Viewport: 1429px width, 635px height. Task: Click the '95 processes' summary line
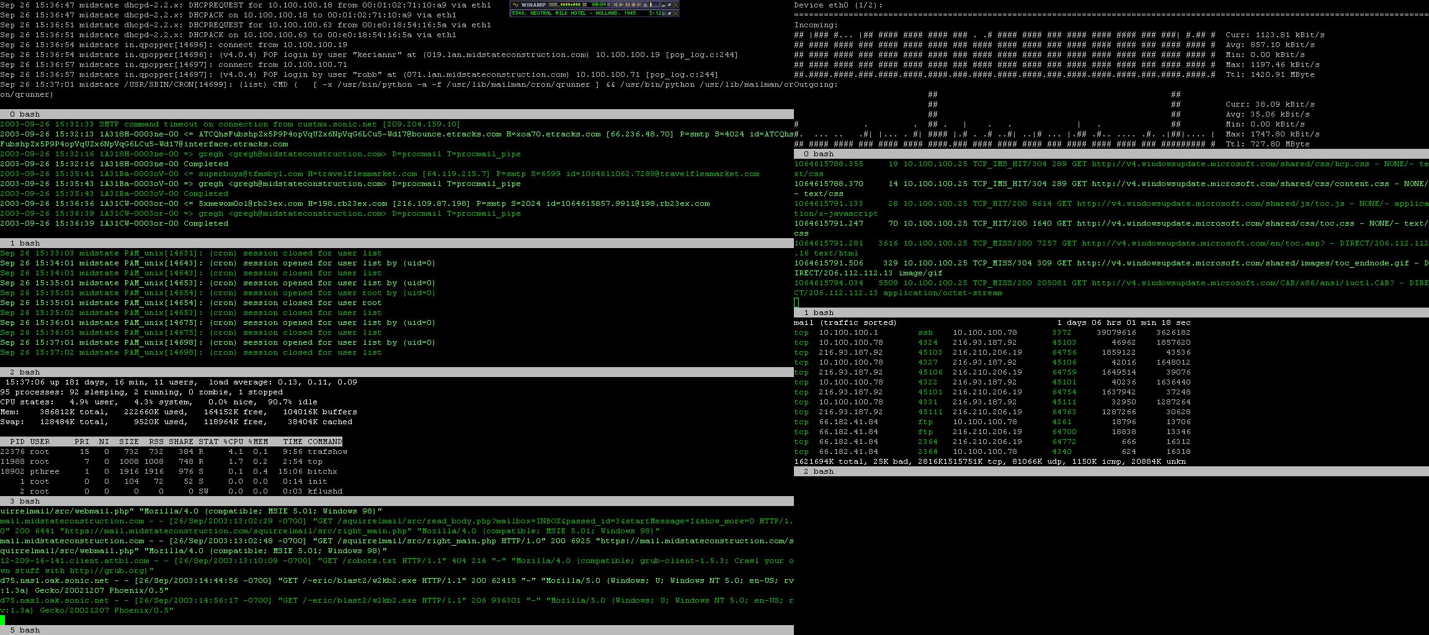141,392
